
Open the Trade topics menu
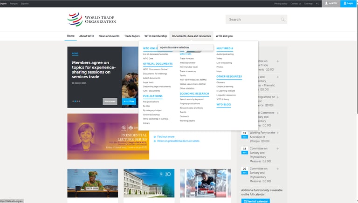(132, 36)
